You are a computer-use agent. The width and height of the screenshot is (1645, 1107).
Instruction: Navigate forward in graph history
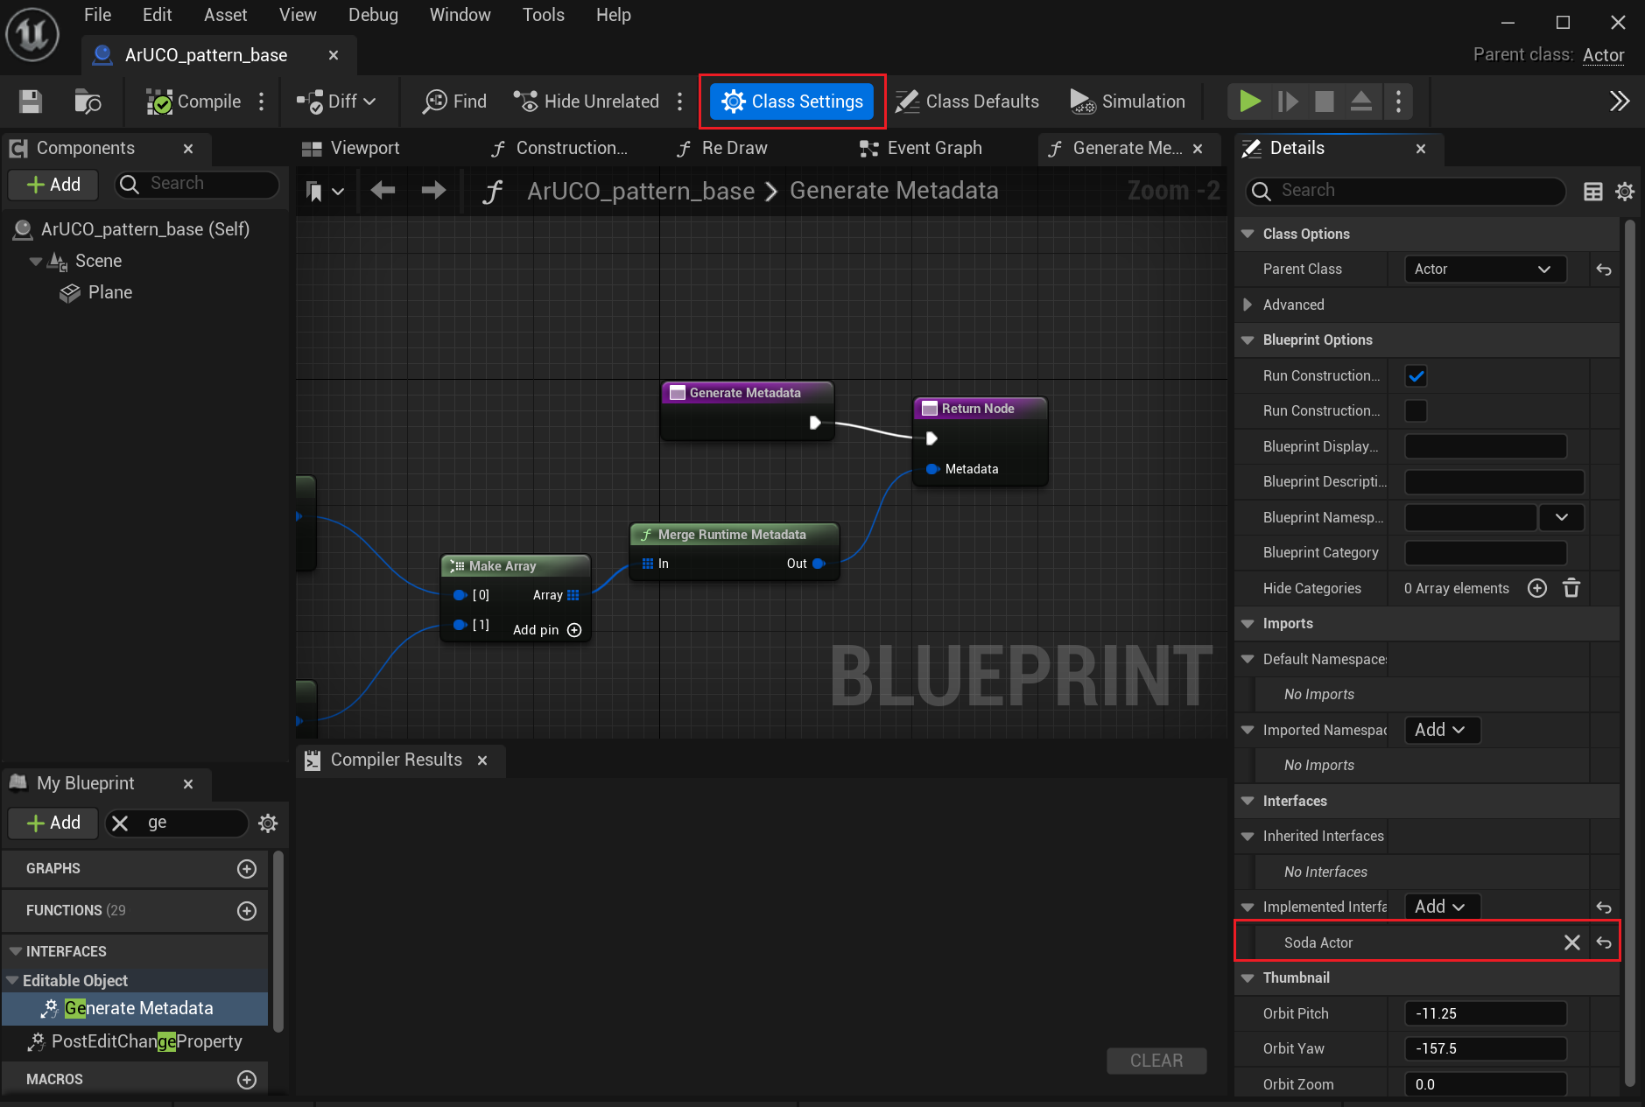433,190
